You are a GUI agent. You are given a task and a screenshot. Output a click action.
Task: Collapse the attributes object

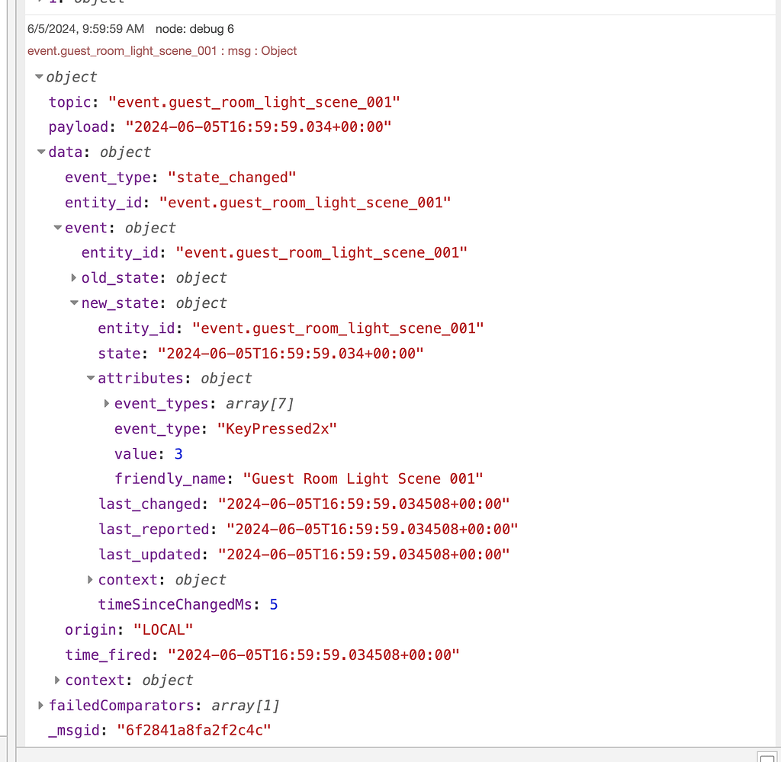point(90,378)
